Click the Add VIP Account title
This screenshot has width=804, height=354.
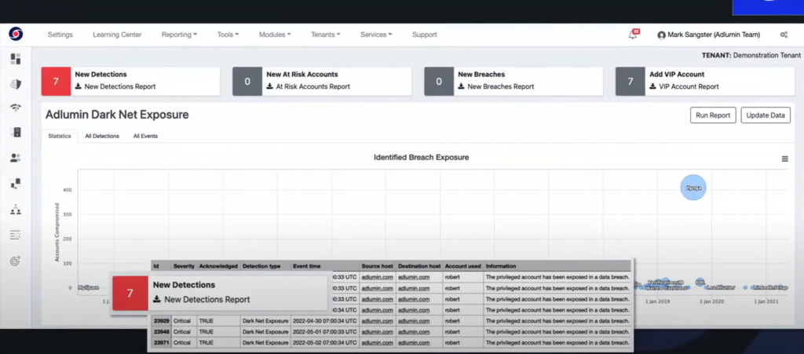(x=677, y=75)
